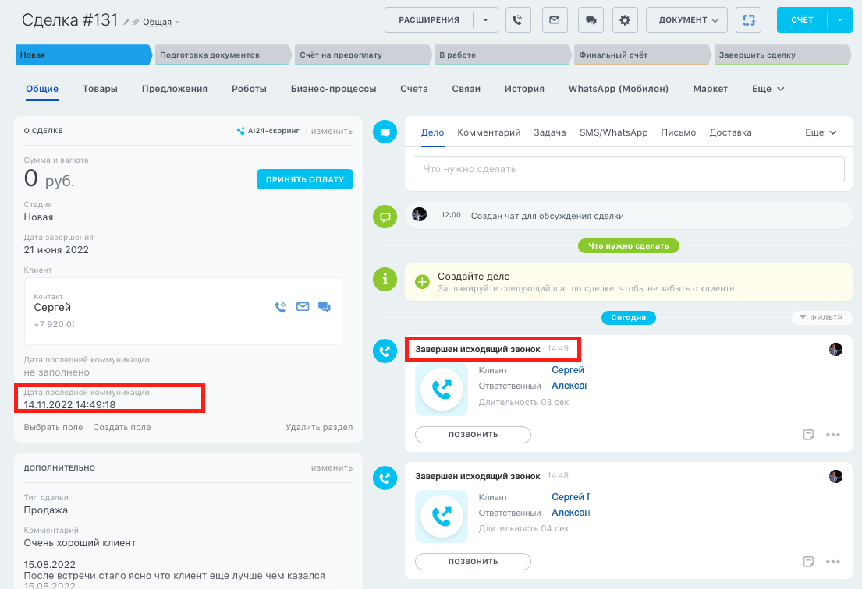Switch to the Предложения tab
Screen dimensions: 862x589
(174, 89)
